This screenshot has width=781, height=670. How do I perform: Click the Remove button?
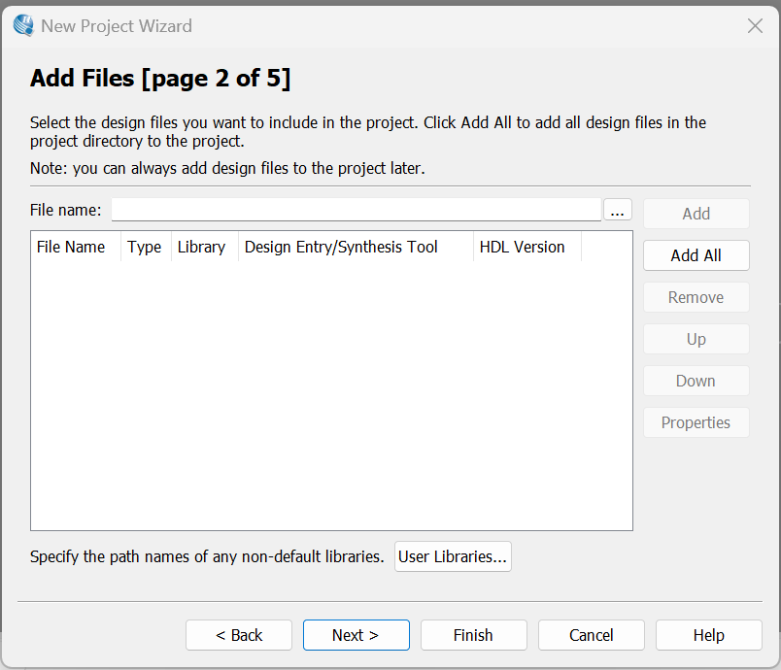[x=696, y=297]
